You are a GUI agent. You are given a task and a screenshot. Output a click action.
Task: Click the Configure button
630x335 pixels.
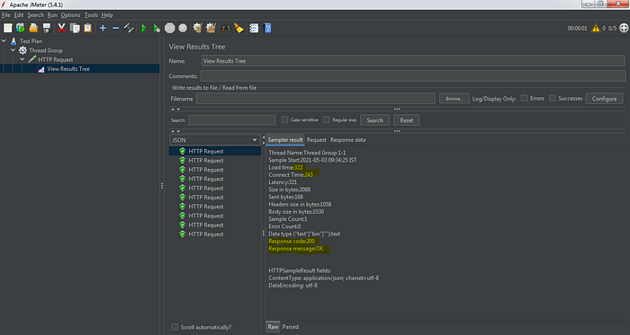(x=604, y=99)
